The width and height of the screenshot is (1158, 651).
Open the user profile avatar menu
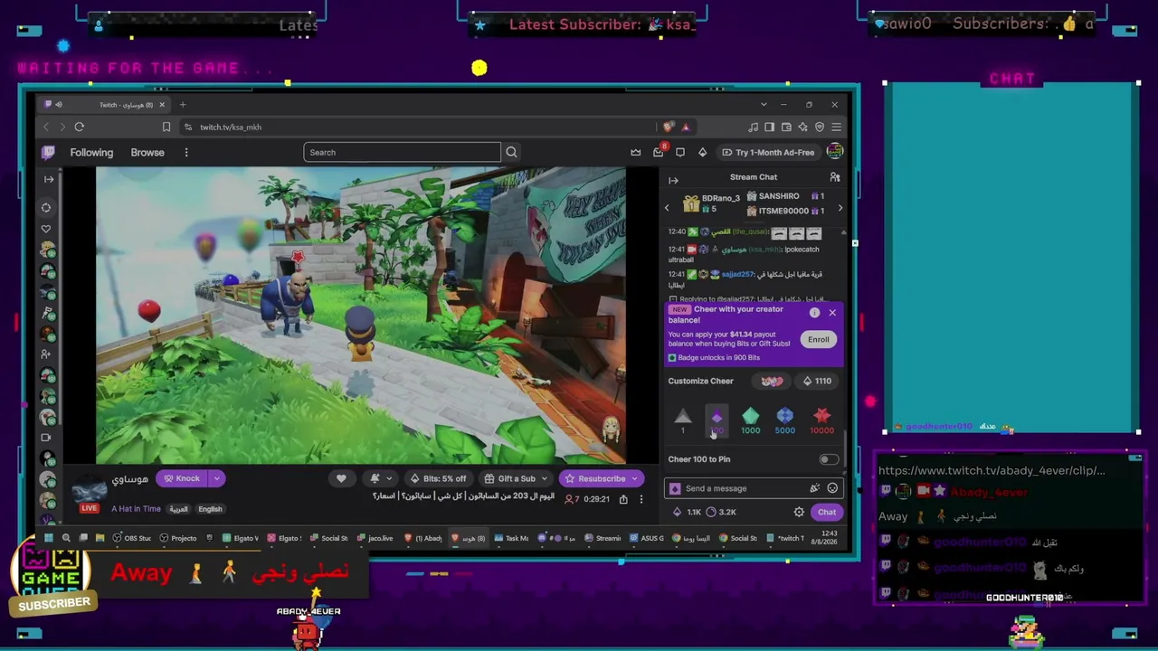coord(834,152)
